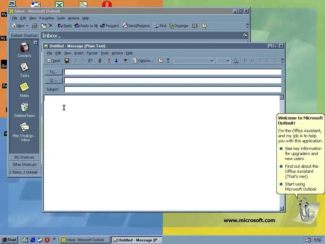Click Organize in Outlook toolbar
The width and height of the screenshot is (325, 244).
point(178,26)
